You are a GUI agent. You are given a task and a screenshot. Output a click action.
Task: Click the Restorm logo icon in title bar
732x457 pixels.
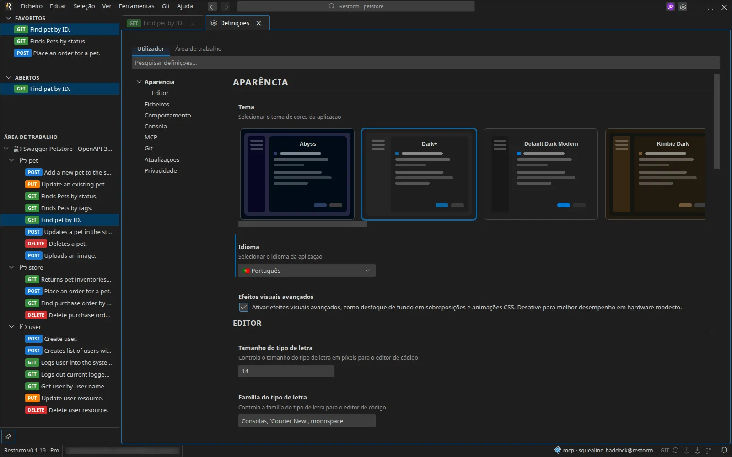(8, 6)
